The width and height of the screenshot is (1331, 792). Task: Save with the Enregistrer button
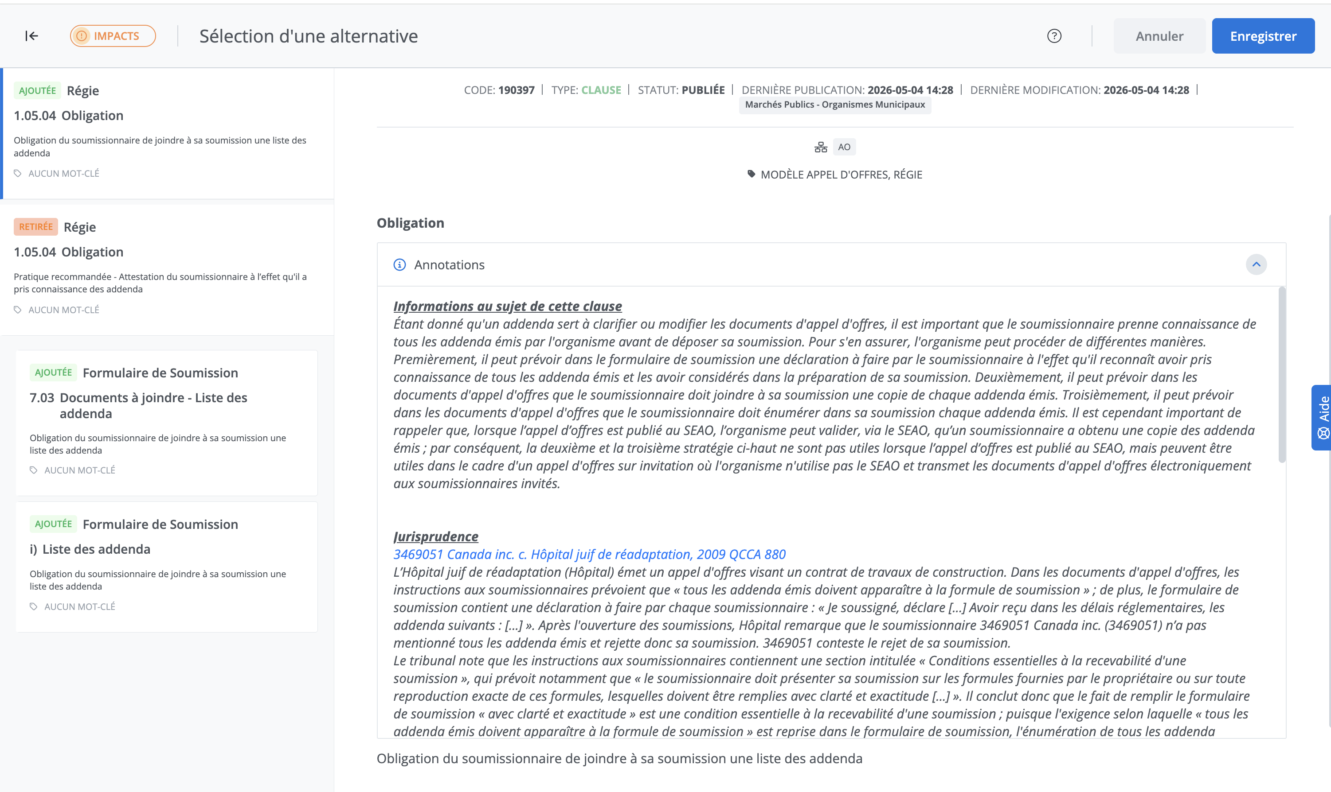tap(1263, 36)
